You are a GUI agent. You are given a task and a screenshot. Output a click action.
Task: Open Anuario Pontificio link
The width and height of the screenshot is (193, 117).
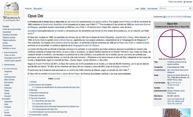(43, 64)
